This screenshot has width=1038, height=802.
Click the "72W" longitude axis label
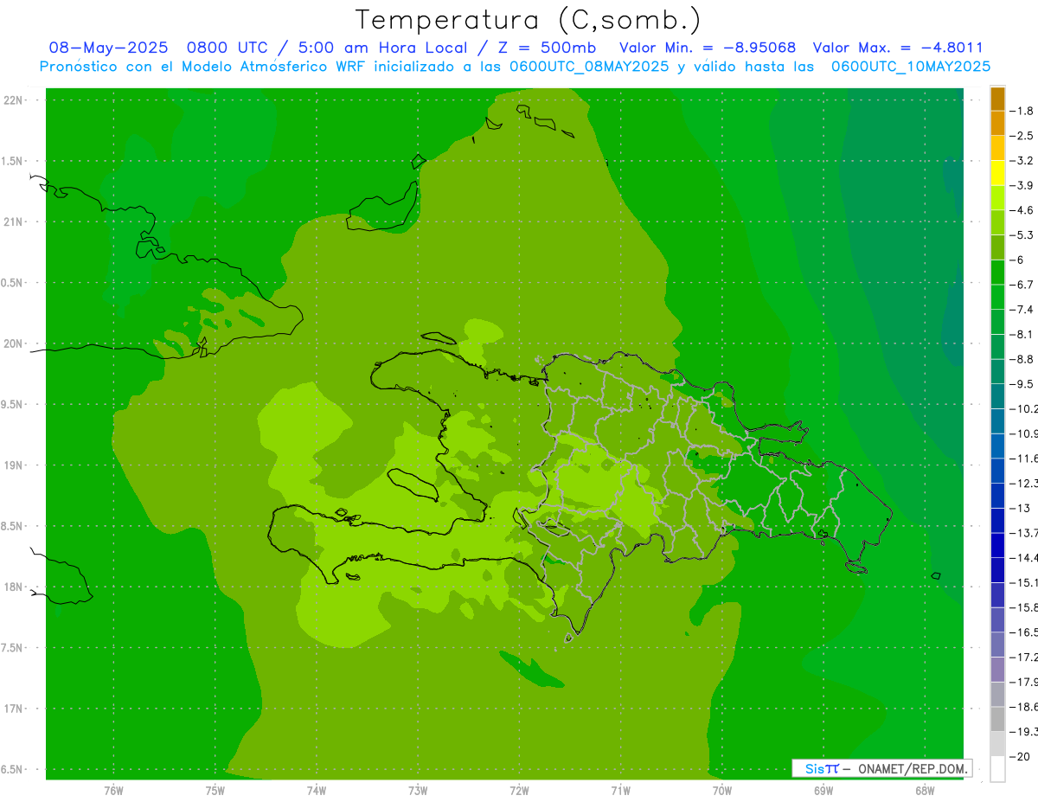coord(520,791)
